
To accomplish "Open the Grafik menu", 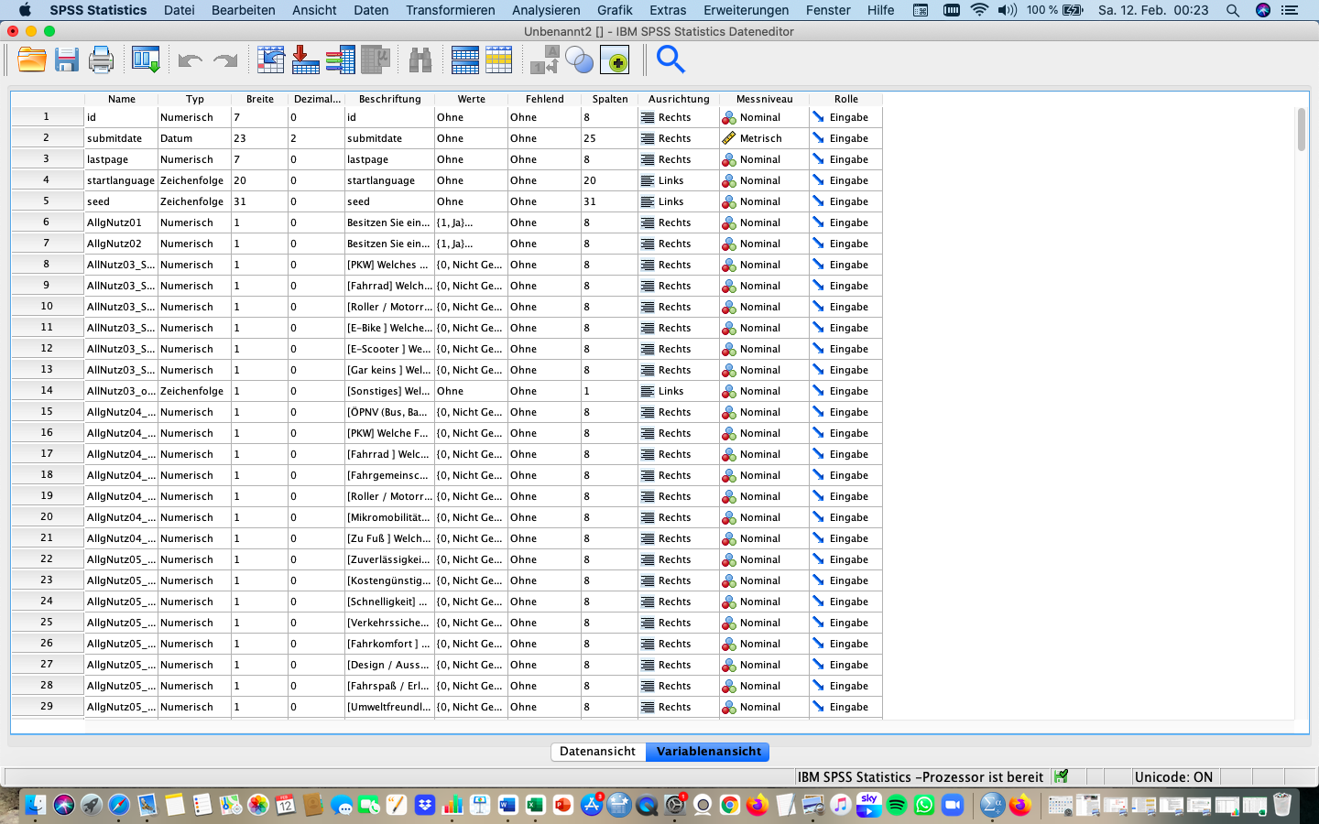I will [x=615, y=10].
